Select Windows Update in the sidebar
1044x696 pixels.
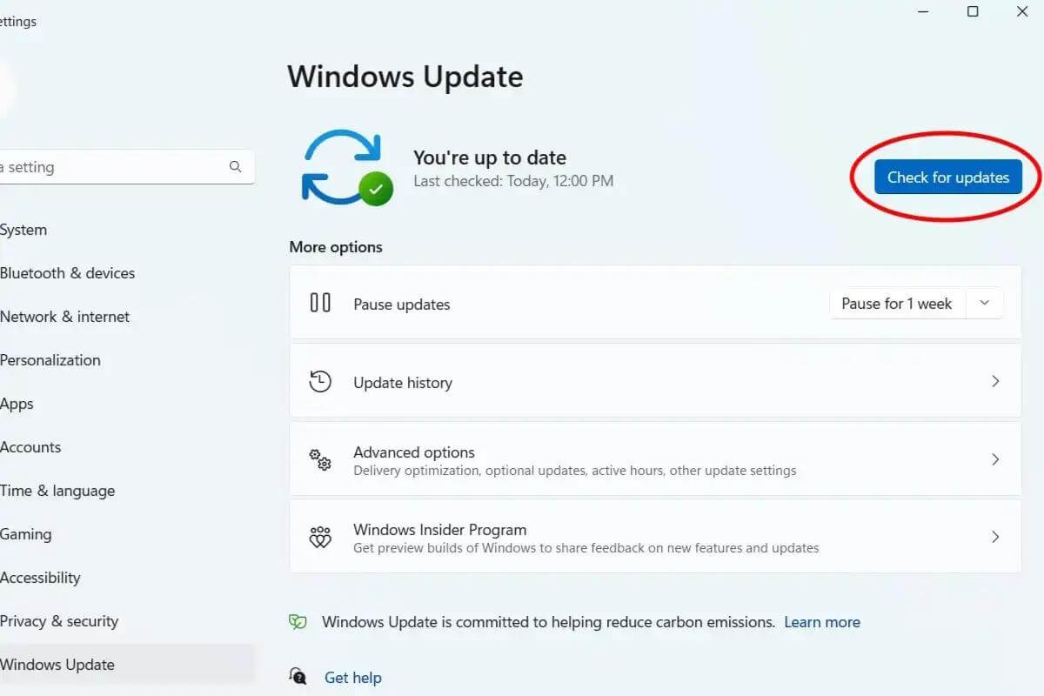(x=57, y=664)
